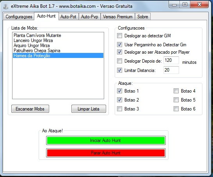Switch to the Configuraçoes tab
Screen dimensions: 213x177
coord(19,17)
